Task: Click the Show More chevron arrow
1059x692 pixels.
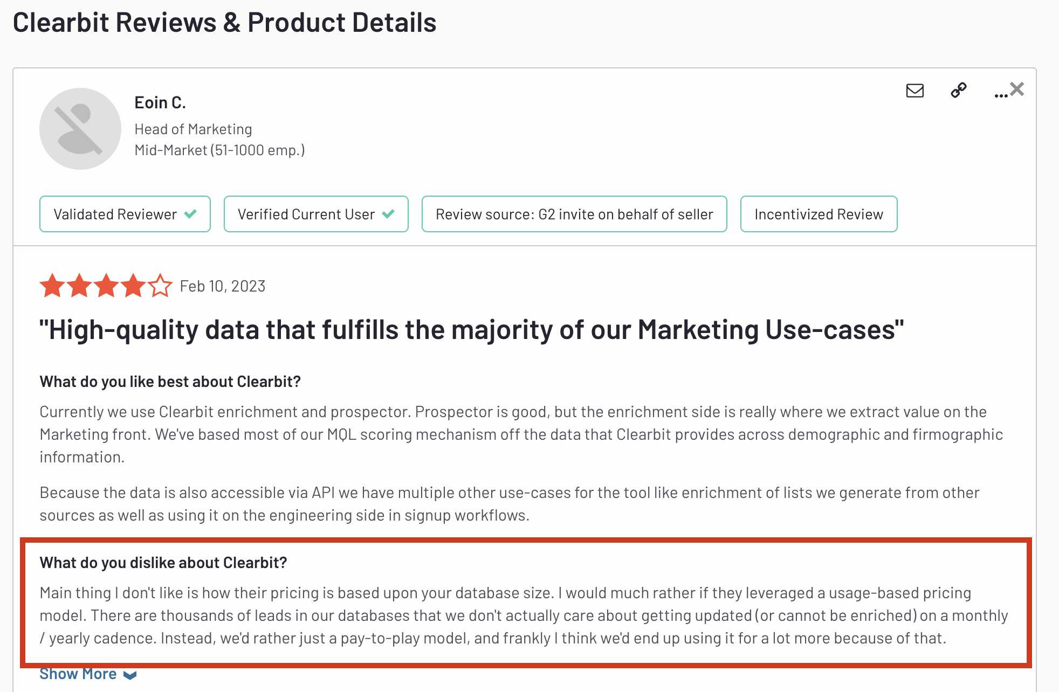Action: pyautogui.click(x=130, y=675)
